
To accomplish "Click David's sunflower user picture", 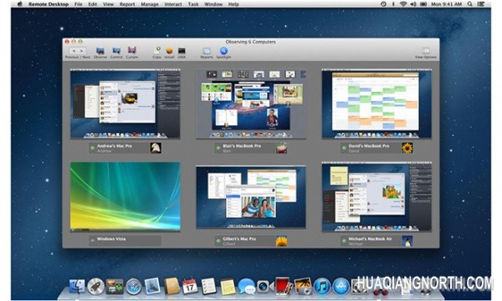I will [x=407, y=148].
